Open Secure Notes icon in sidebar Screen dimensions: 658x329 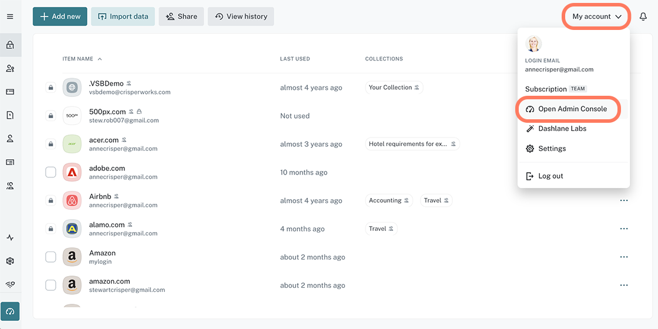tap(10, 115)
